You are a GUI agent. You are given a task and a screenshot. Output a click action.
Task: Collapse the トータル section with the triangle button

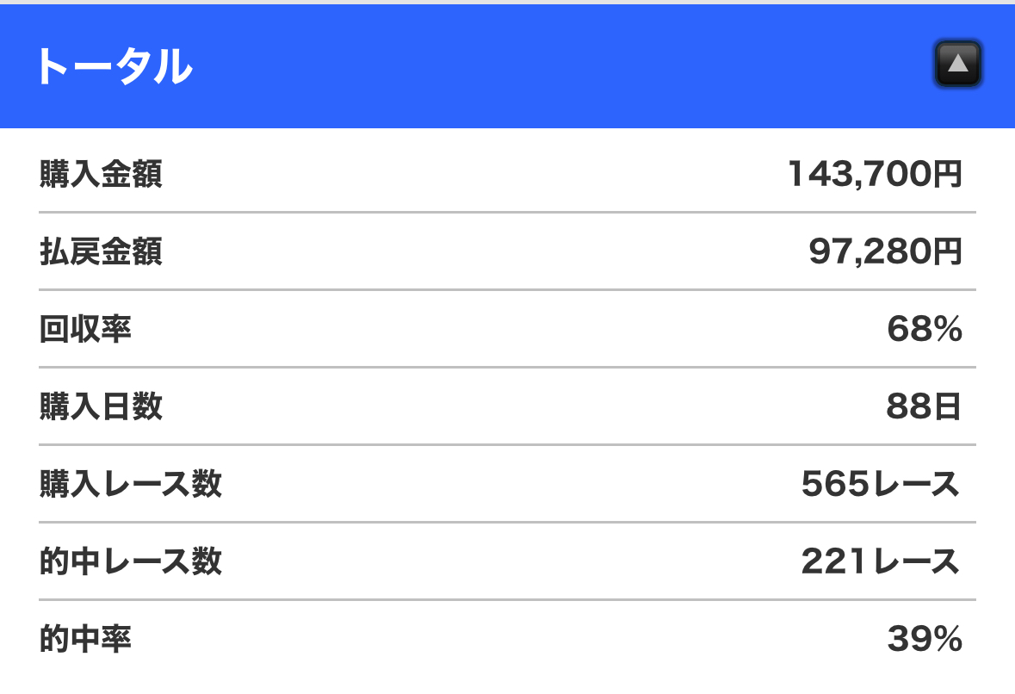(957, 65)
